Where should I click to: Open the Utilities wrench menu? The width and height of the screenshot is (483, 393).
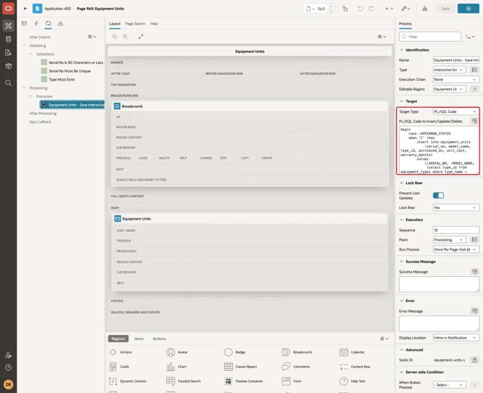405,9
